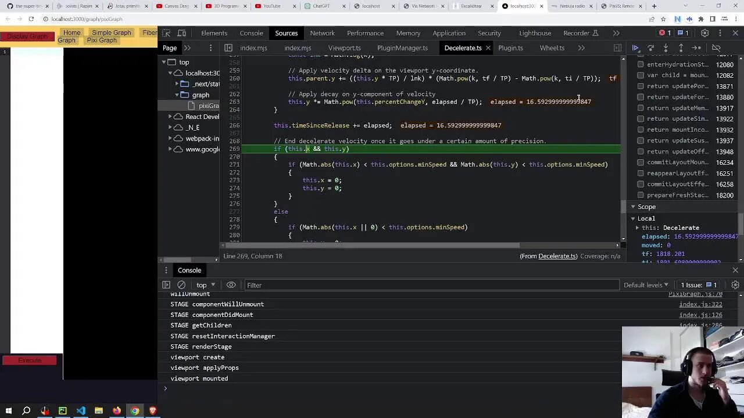Switch to the Network panel
The image size is (744, 418).
[x=322, y=33]
